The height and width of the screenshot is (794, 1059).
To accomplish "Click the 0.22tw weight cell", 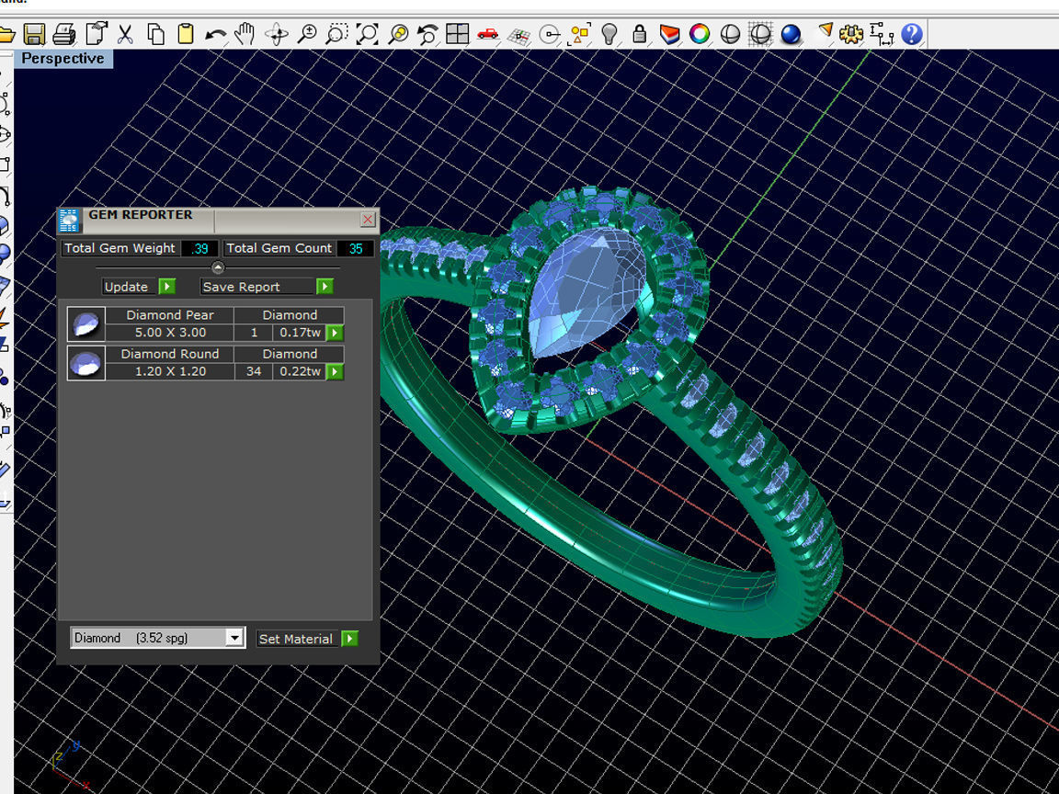I will (x=300, y=372).
